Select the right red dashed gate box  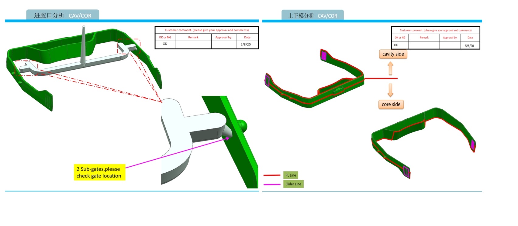129,47
